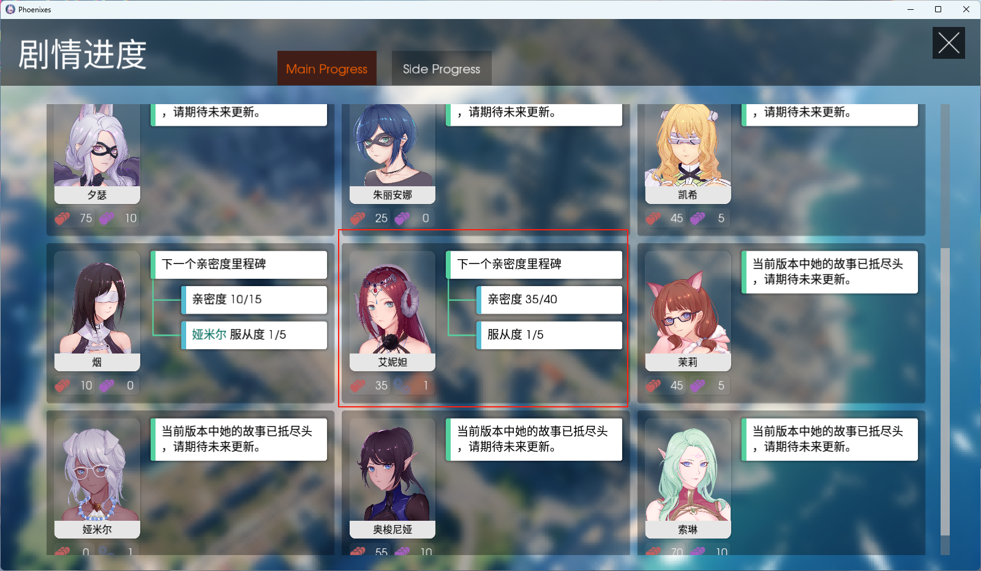
Task: Switch to the Side Progress tab
Action: pos(442,69)
